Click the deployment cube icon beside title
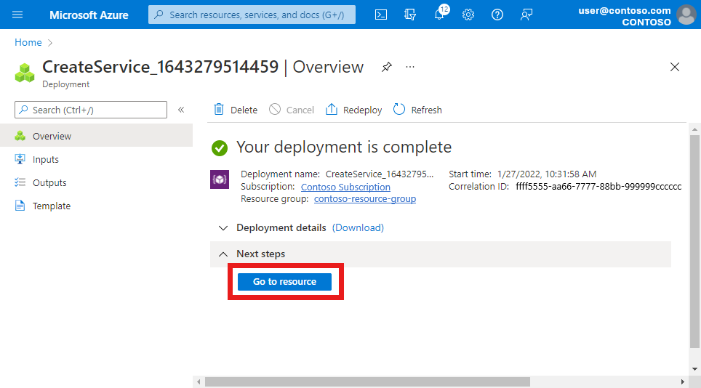Screen dimensions: 701x388 click(x=25, y=73)
